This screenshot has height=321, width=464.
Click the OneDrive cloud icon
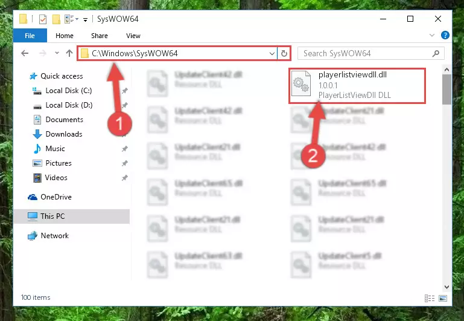point(33,197)
